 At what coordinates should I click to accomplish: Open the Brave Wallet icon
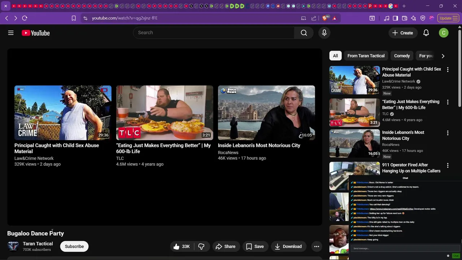point(405,18)
